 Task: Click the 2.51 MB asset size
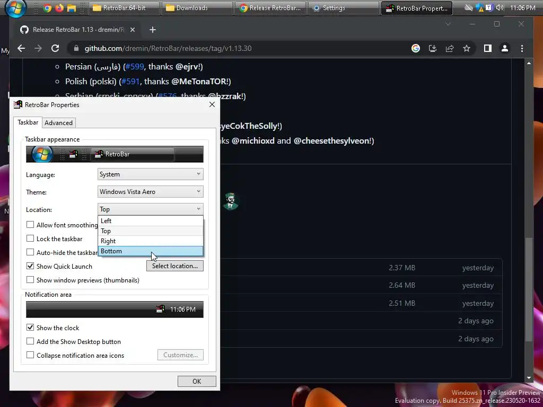click(402, 303)
